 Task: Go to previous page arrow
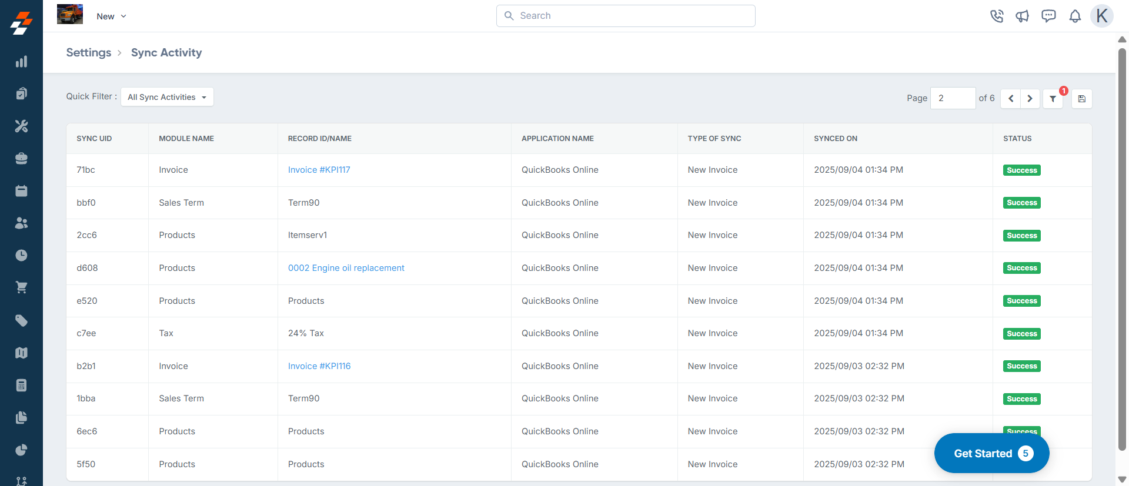pyautogui.click(x=1011, y=99)
